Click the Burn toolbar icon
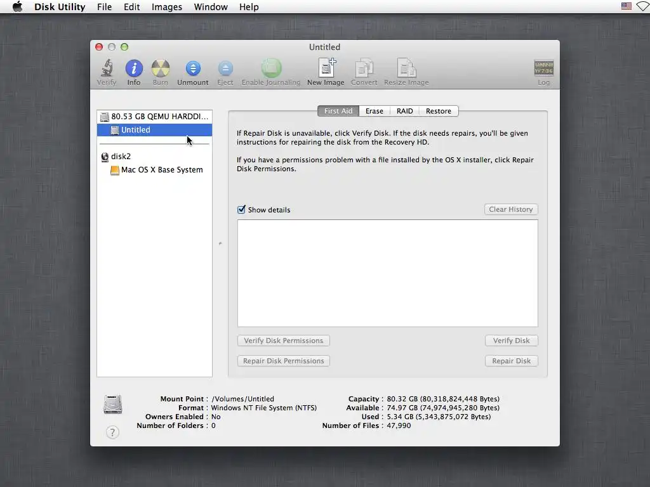This screenshot has height=487, width=650. click(161, 68)
